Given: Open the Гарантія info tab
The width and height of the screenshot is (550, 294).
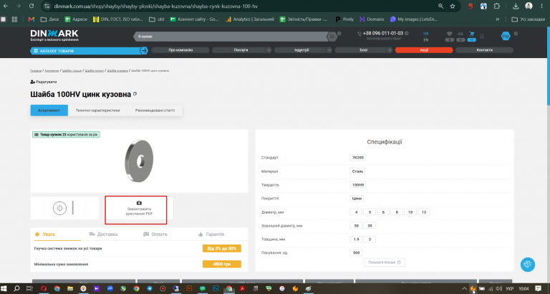Looking at the screenshot, I should tap(211, 234).
